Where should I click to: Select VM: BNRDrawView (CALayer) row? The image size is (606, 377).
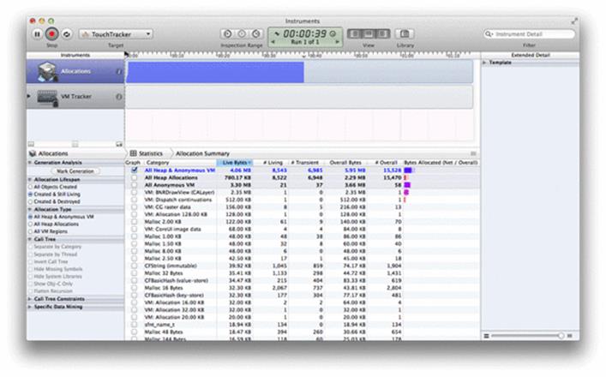point(303,193)
